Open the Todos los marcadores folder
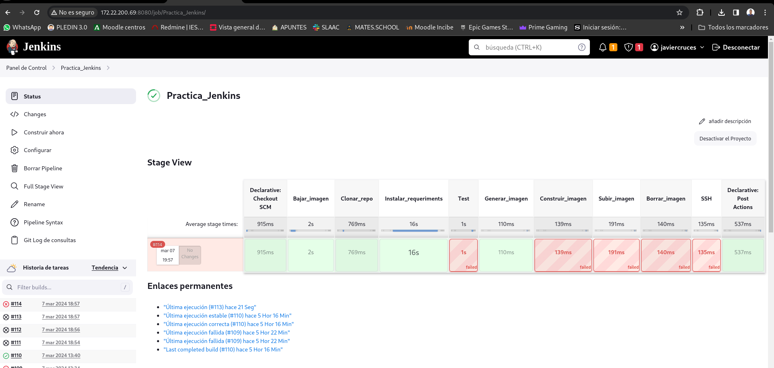Screen dimensions: 774x368 (733, 27)
